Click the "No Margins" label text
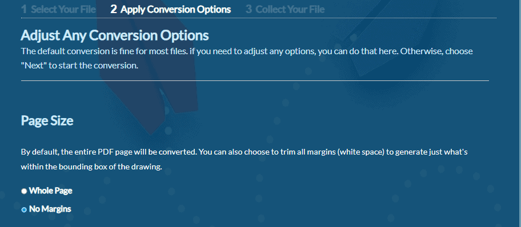This screenshot has width=521, height=227. coord(50,209)
